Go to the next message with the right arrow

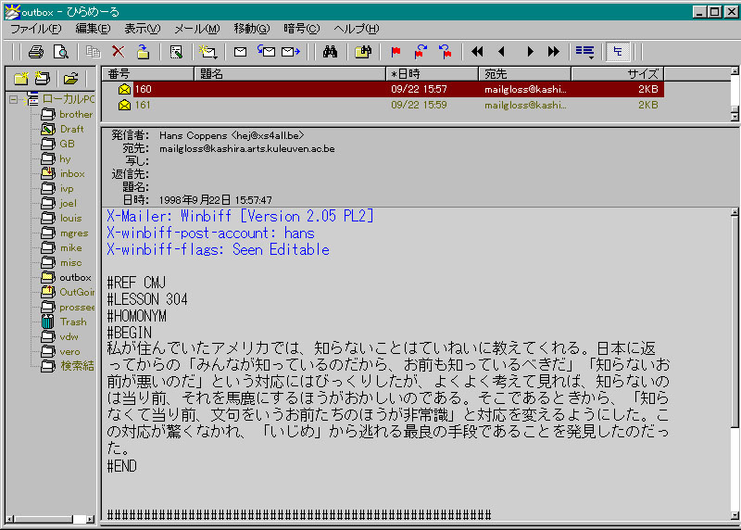coord(530,52)
